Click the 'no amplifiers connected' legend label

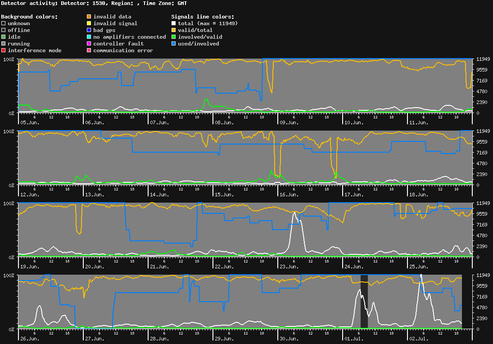pyautogui.click(x=130, y=37)
